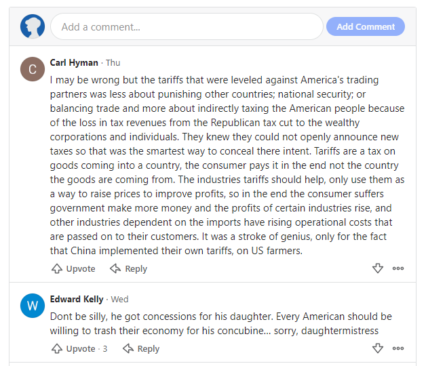
Task: Click the Thu timestamp on Carl's comment
Action: pos(113,63)
